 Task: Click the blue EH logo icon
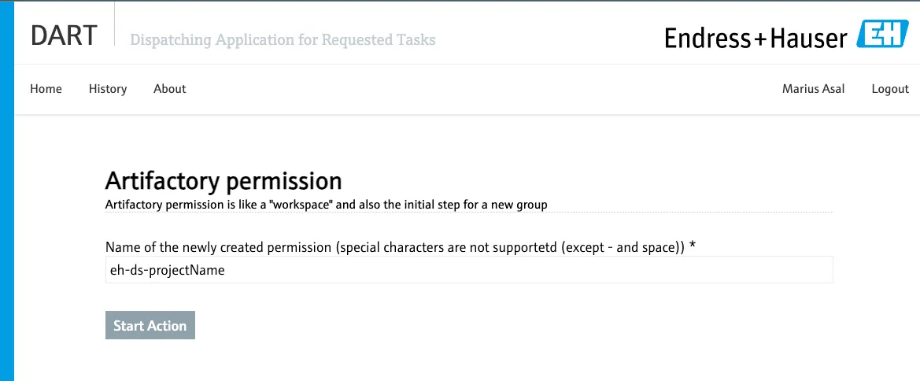883,35
